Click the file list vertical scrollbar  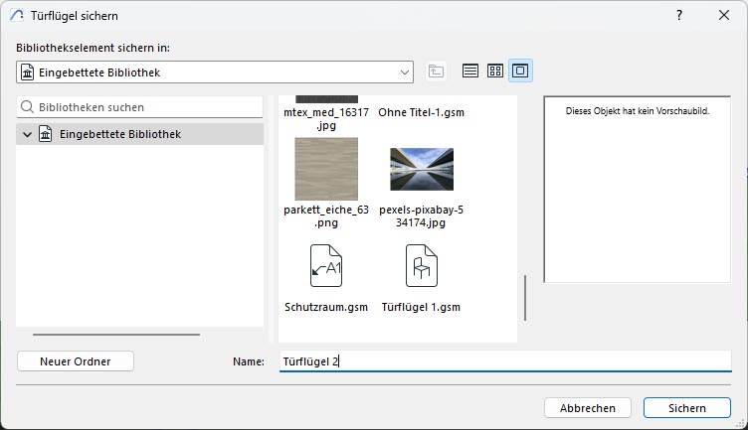(525, 298)
